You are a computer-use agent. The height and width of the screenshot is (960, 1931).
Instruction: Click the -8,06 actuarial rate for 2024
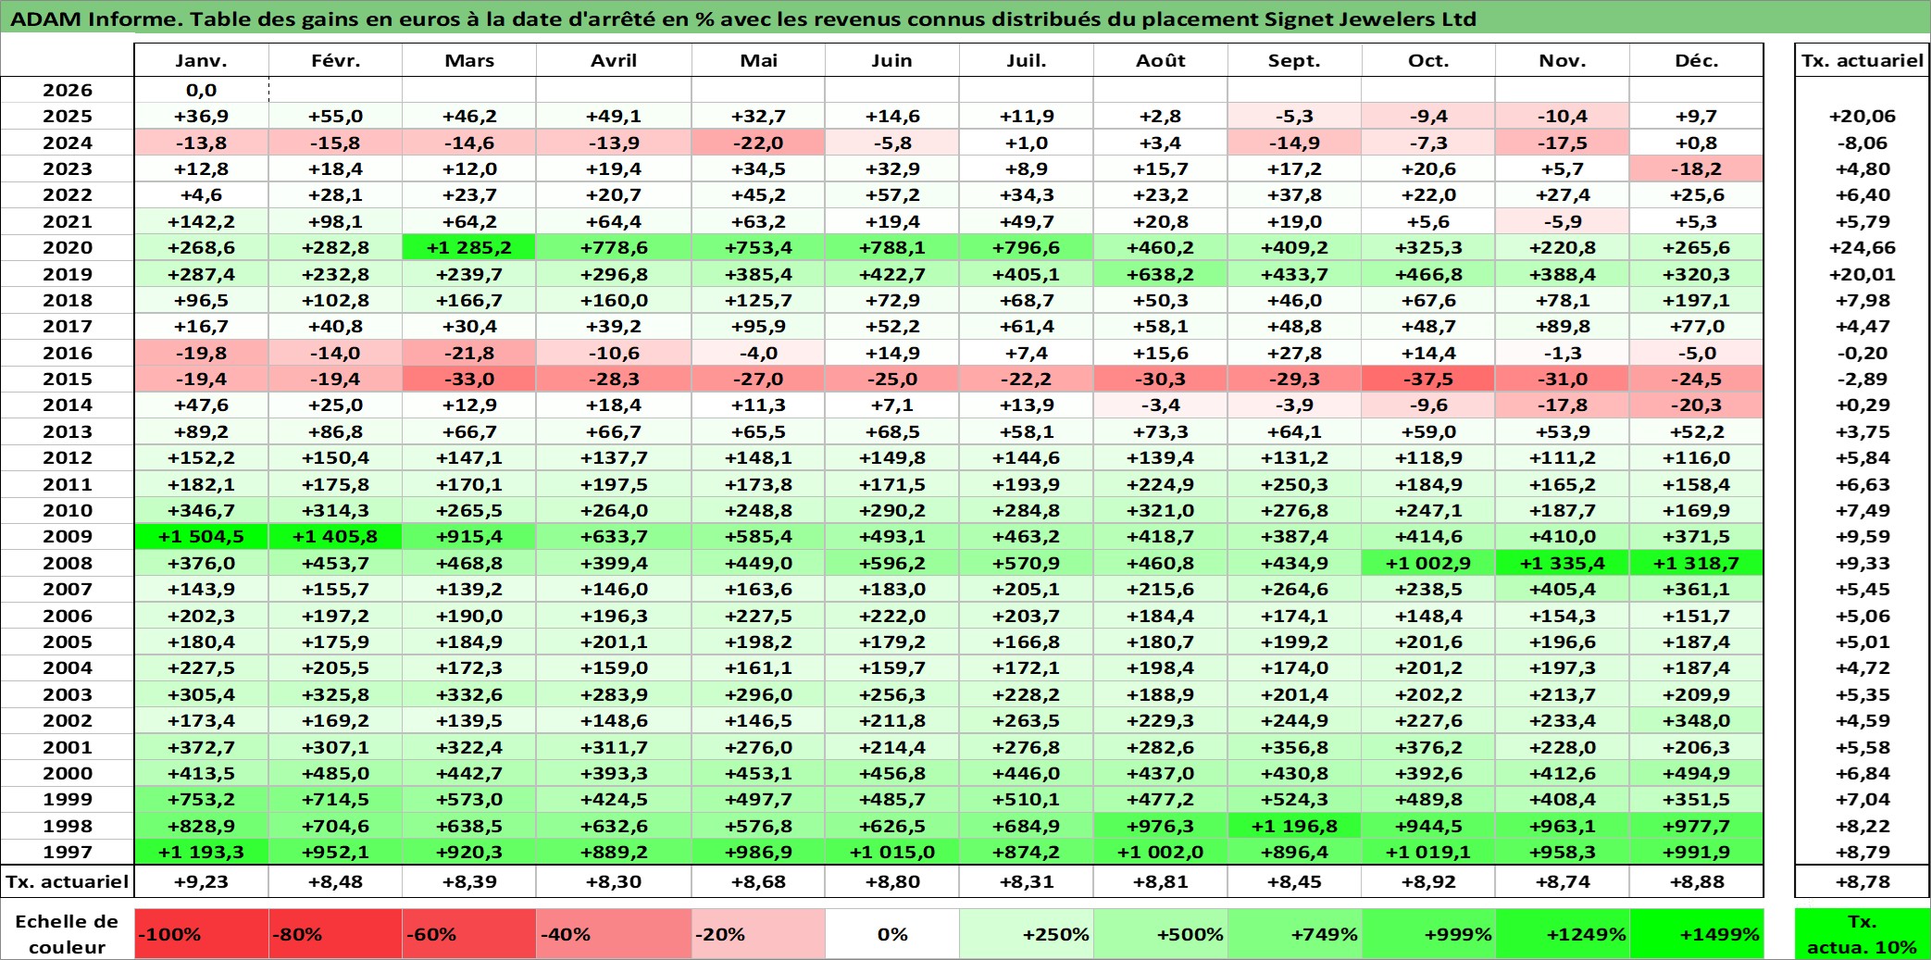1862,143
